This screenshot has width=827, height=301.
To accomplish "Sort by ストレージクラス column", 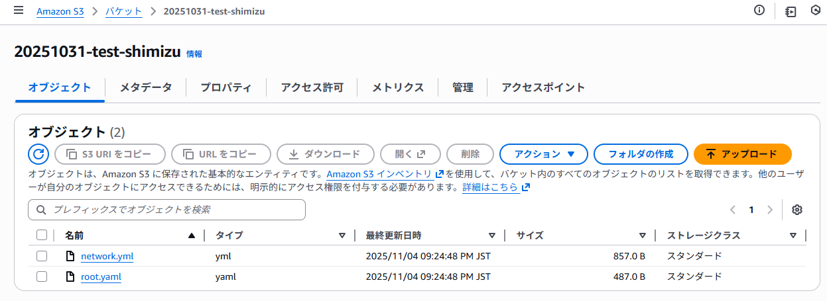I will [x=793, y=236].
